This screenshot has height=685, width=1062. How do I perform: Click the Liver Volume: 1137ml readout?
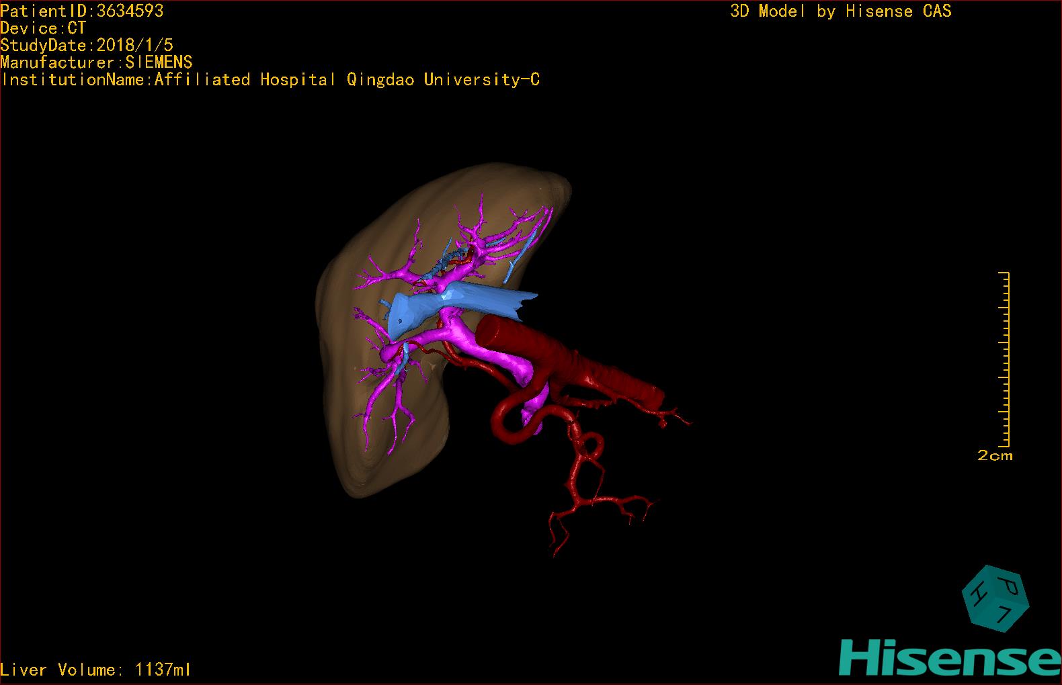pyautogui.click(x=95, y=670)
